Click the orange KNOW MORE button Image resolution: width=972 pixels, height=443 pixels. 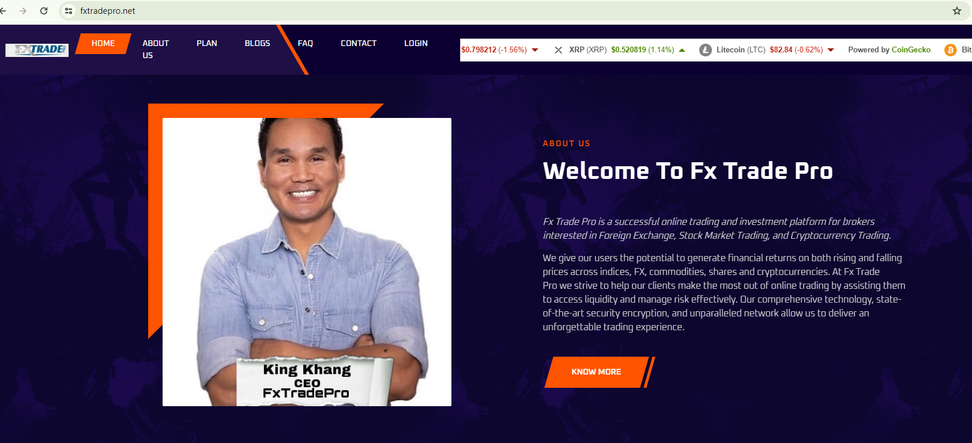click(596, 372)
